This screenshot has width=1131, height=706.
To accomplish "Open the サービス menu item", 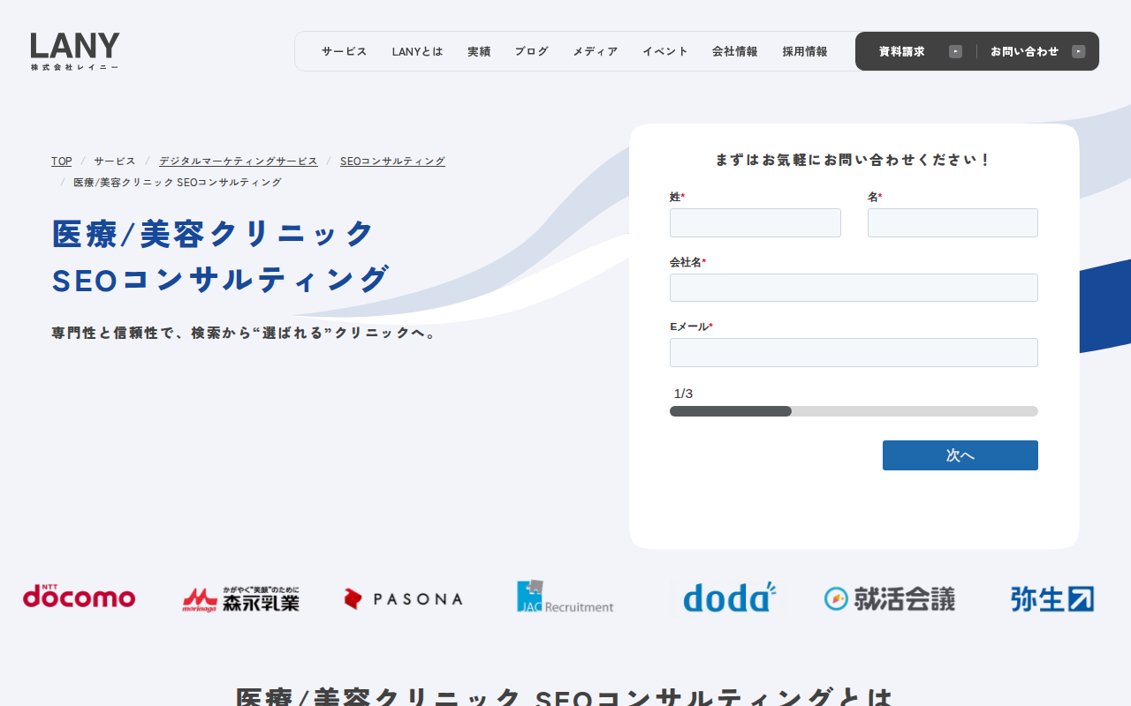I will 345,51.
